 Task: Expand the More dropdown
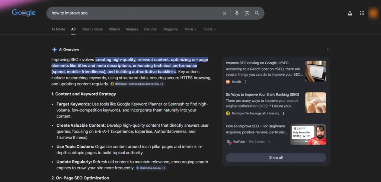[190, 29]
